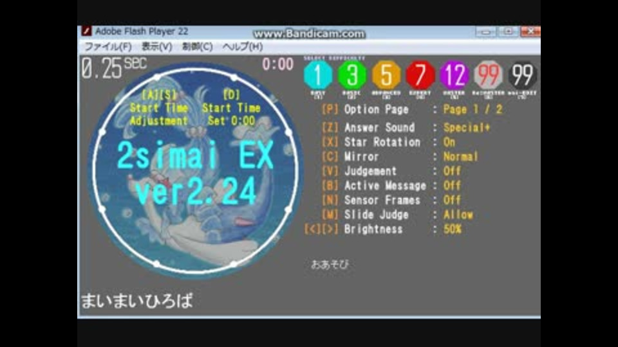Image resolution: width=618 pixels, height=347 pixels.
Task: Select the light gray 99 difficulty octagon
Action: (489, 75)
